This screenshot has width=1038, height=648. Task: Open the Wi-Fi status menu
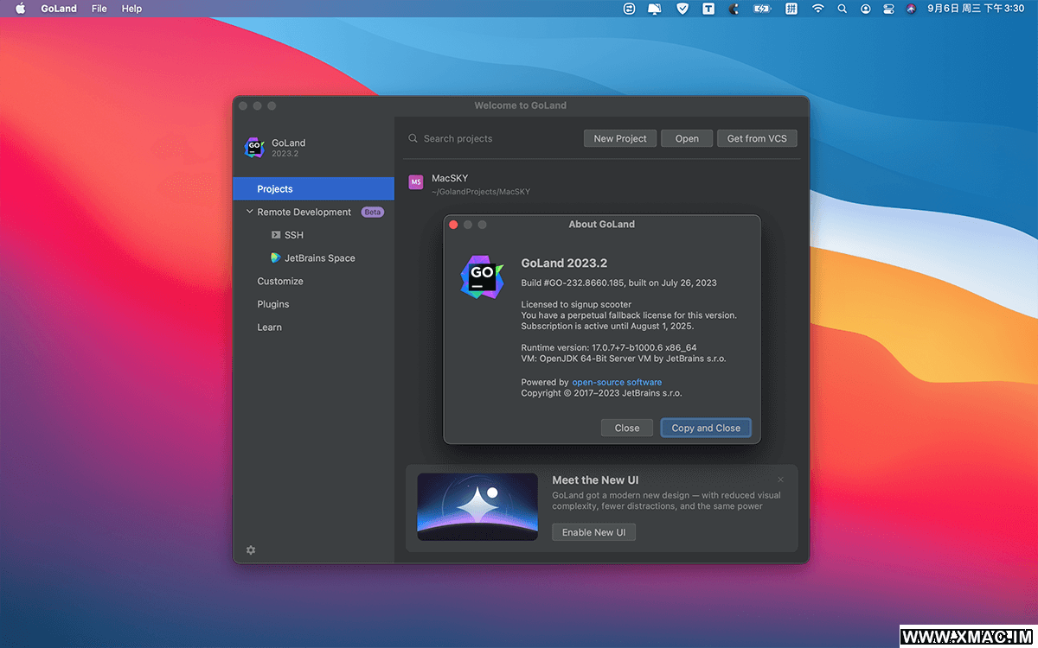(x=817, y=9)
